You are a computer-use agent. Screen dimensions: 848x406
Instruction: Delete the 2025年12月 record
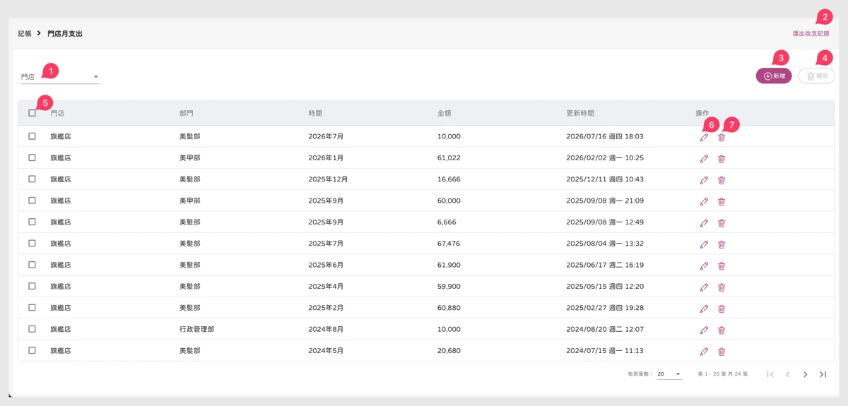[722, 180]
